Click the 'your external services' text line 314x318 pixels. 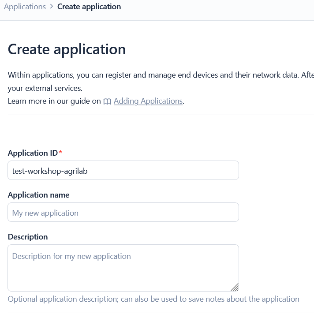tap(45, 88)
